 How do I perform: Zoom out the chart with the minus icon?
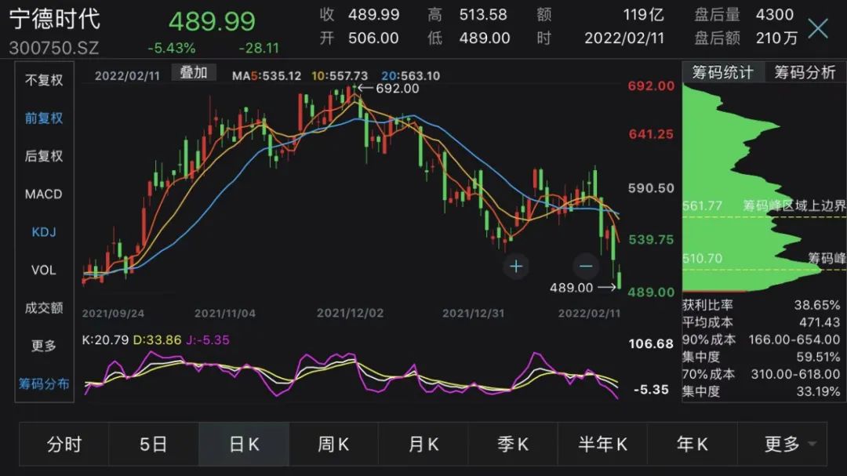point(586,267)
